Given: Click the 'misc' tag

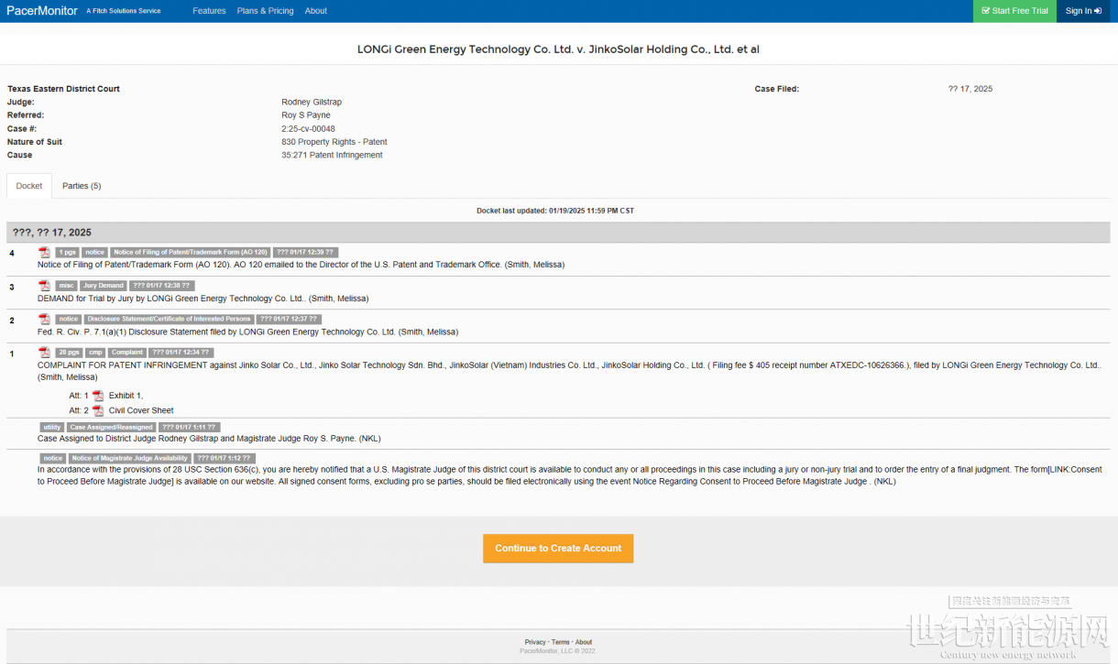Looking at the screenshot, I should pyautogui.click(x=66, y=286).
